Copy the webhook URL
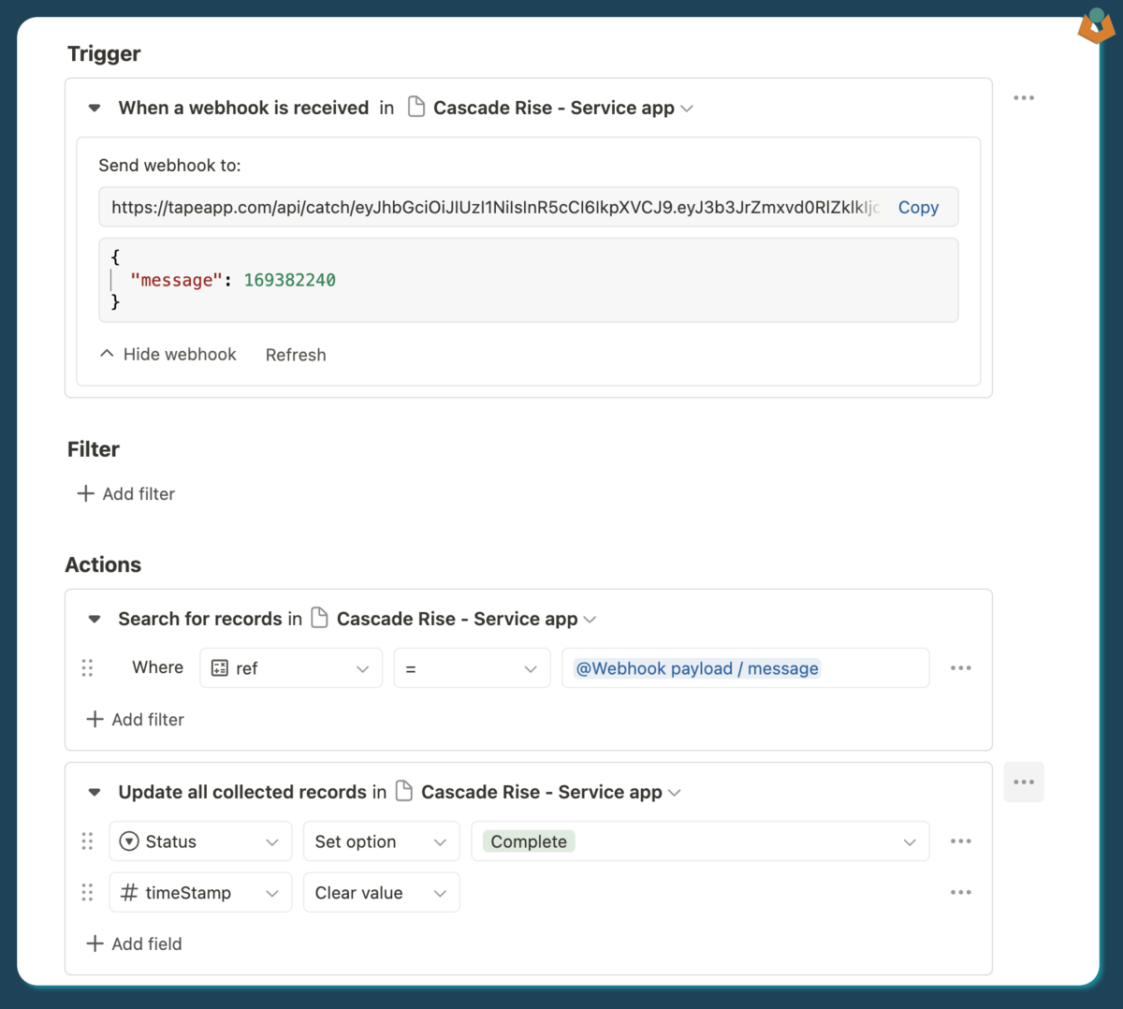This screenshot has height=1009, width=1123. coord(917,208)
